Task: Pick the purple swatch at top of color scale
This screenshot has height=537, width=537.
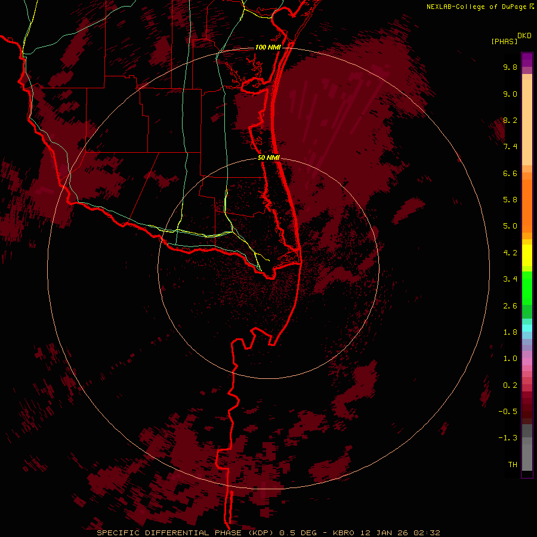Action: (527, 60)
